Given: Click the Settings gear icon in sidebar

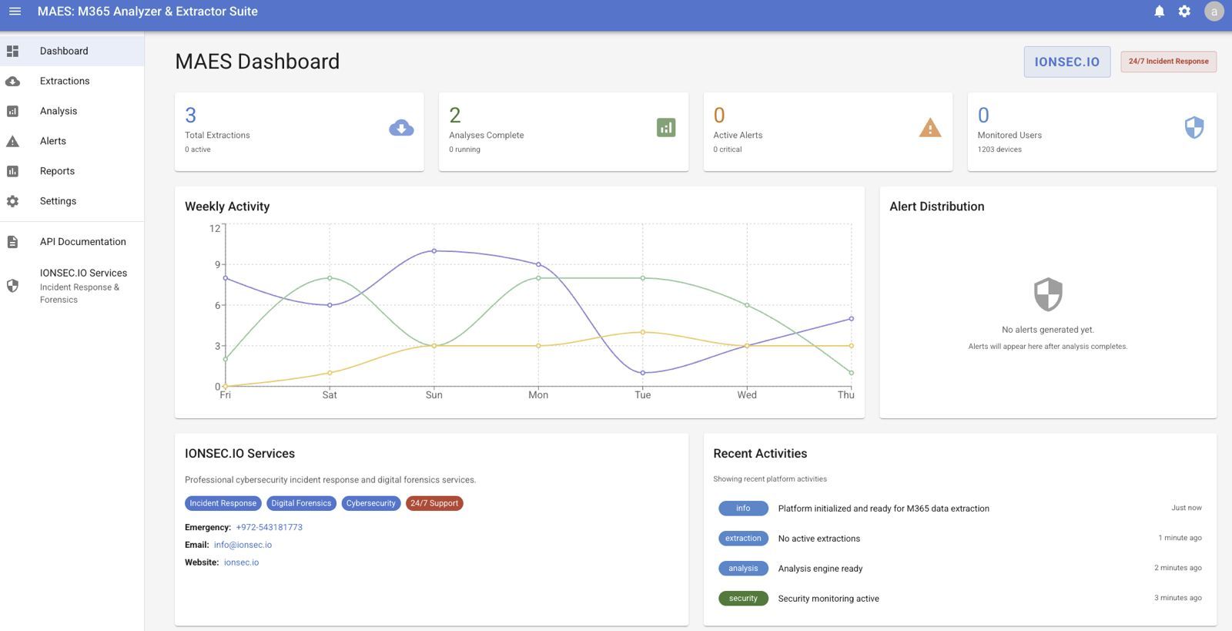Looking at the screenshot, I should [12, 201].
